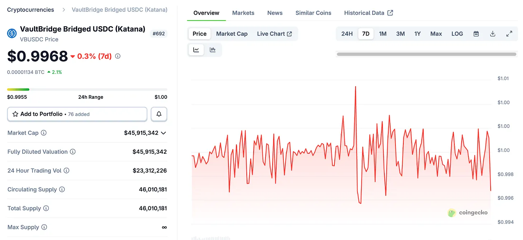Download chart data icon
Viewport: 523px width, 240px height.
493,34
